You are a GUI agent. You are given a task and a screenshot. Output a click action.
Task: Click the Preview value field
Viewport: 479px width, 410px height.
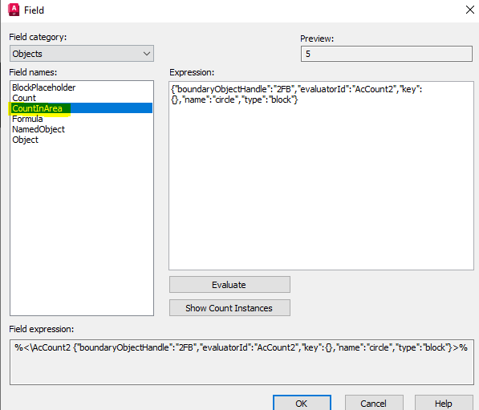pyautogui.click(x=387, y=54)
